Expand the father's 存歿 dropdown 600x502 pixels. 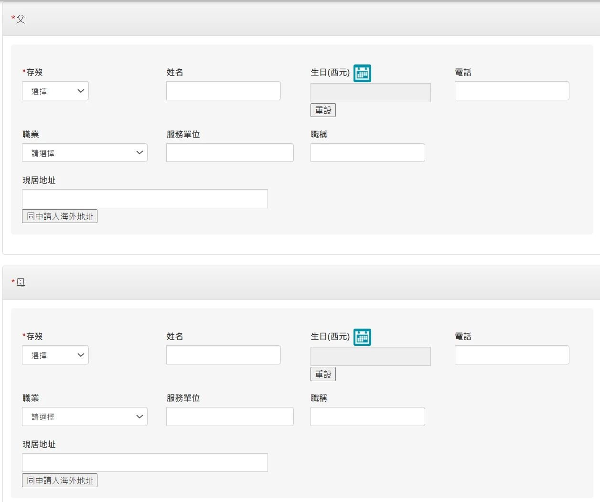click(55, 91)
